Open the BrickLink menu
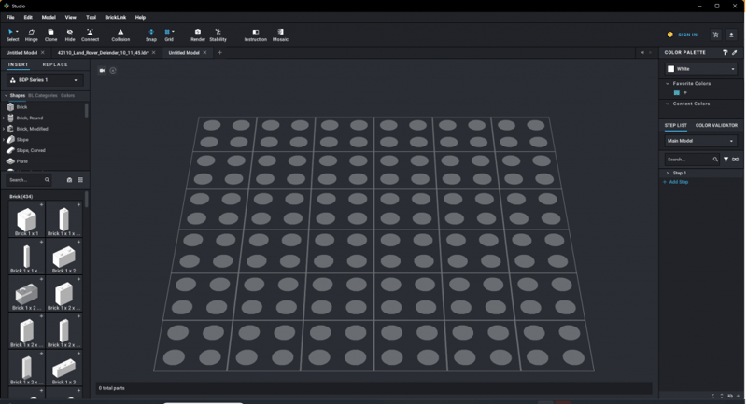The height and width of the screenshot is (404, 747). pyautogui.click(x=115, y=17)
